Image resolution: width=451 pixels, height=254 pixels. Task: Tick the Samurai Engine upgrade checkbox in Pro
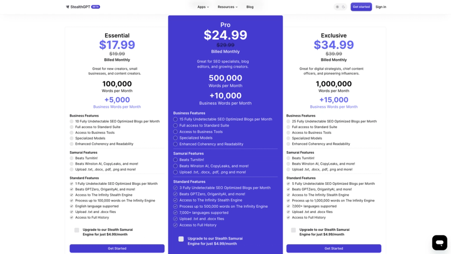click(181, 239)
